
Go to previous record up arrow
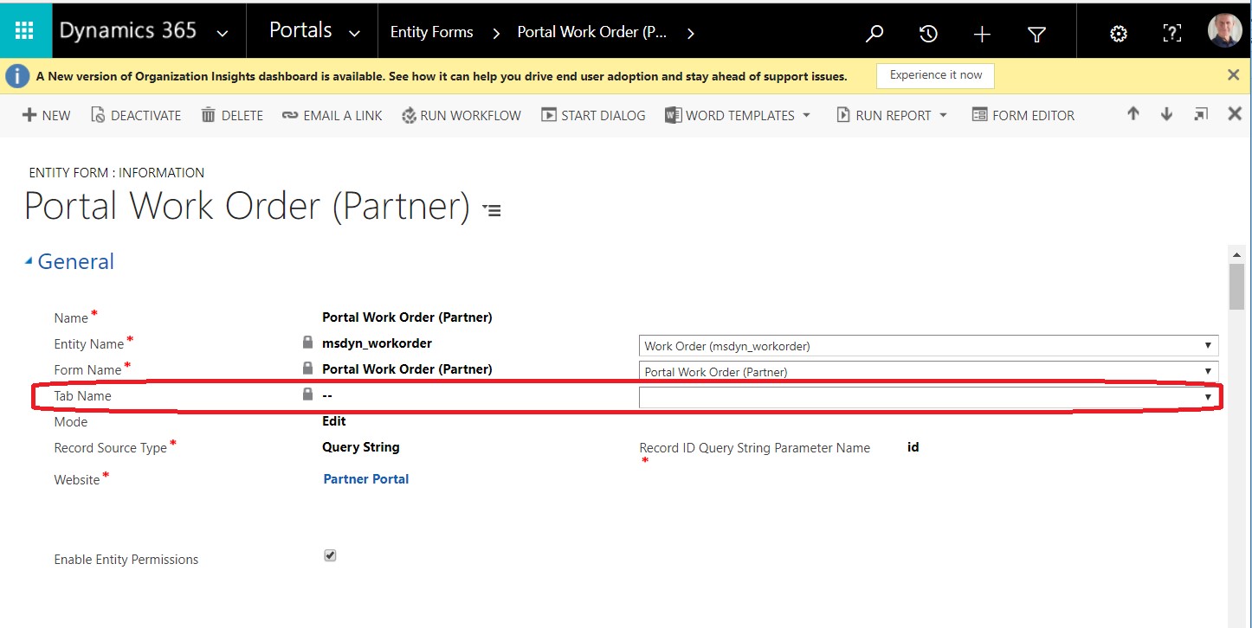pyautogui.click(x=1133, y=114)
